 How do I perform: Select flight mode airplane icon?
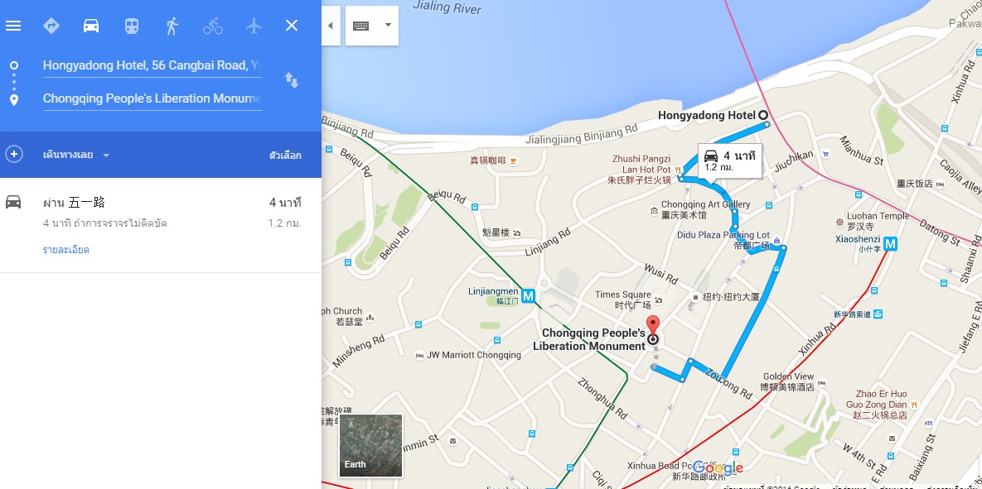pyautogui.click(x=253, y=26)
